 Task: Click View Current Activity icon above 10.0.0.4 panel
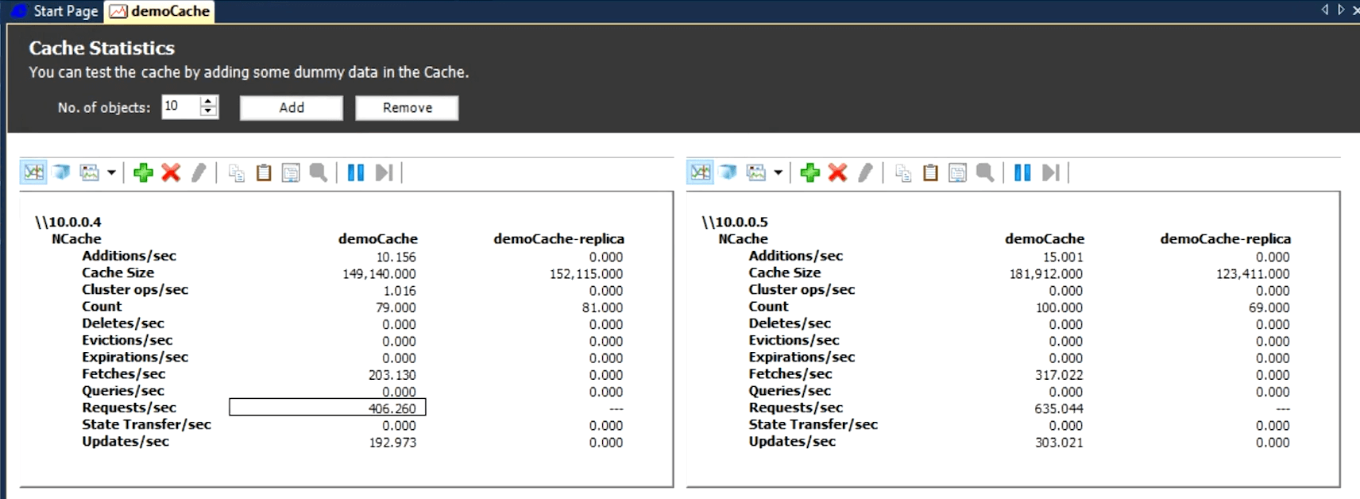[x=33, y=172]
